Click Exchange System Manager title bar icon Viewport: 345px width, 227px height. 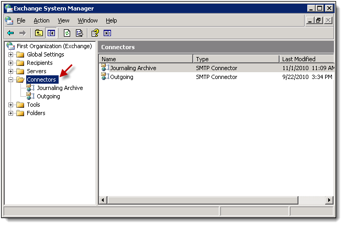tap(9, 8)
